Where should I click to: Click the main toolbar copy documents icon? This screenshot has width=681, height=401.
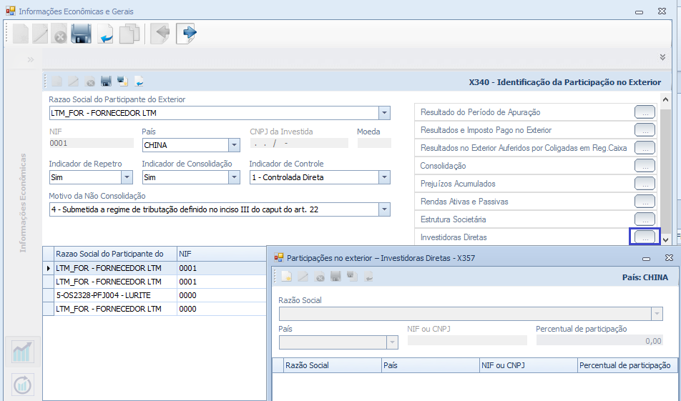pyautogui.click(x=129, y=34)
